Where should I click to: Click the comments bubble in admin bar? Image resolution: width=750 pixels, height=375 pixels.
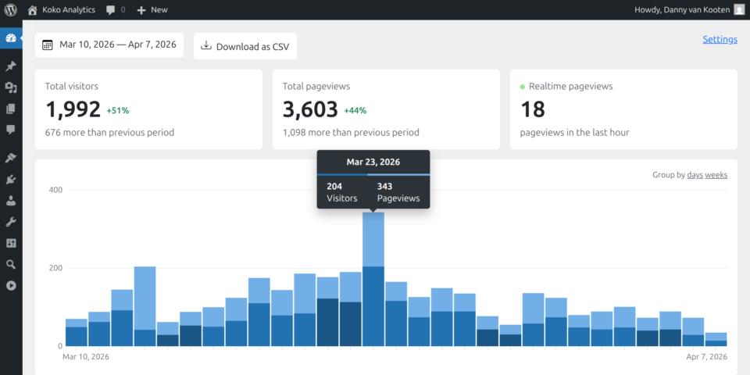115,10
